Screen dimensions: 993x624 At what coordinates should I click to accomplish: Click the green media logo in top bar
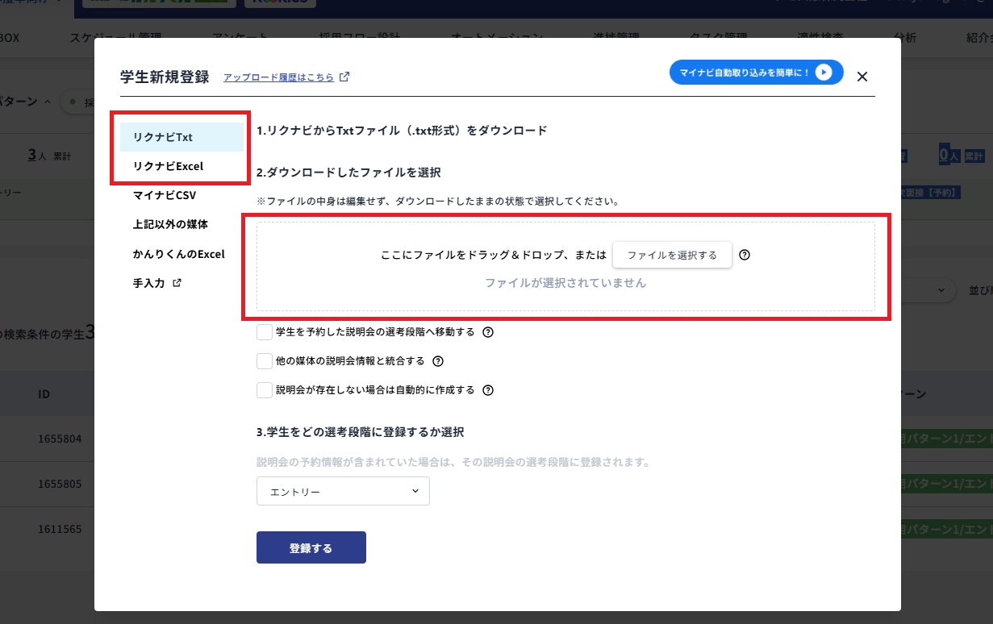pyautogui.click(x=157, y=2)
